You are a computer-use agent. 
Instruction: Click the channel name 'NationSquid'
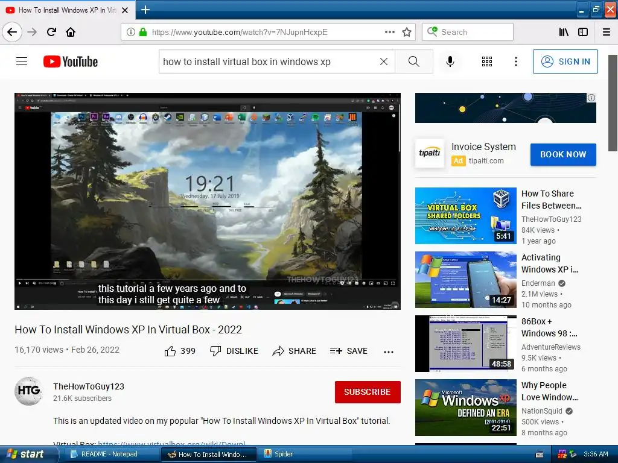coord(541,411)
